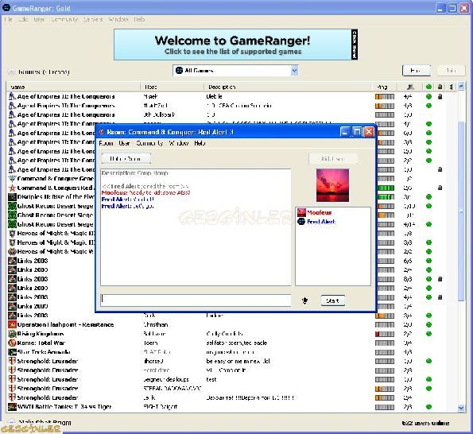Screen dimensions: 473x434
Task: Sort the list by the Description column header
Action: pos(288,87)
